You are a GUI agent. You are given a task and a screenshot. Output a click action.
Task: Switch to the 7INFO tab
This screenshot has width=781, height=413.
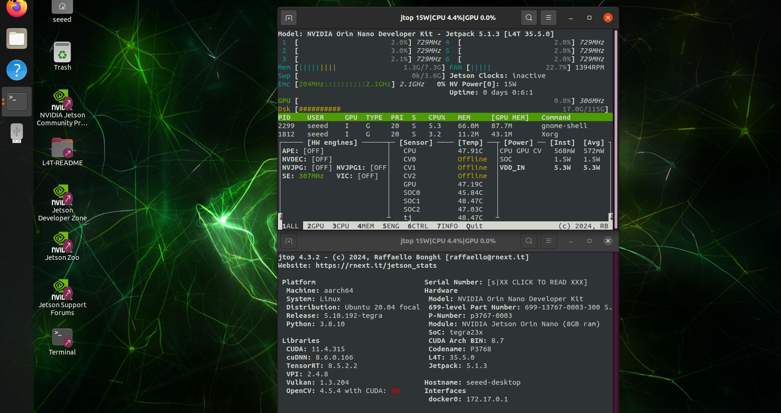coord(447,226)
